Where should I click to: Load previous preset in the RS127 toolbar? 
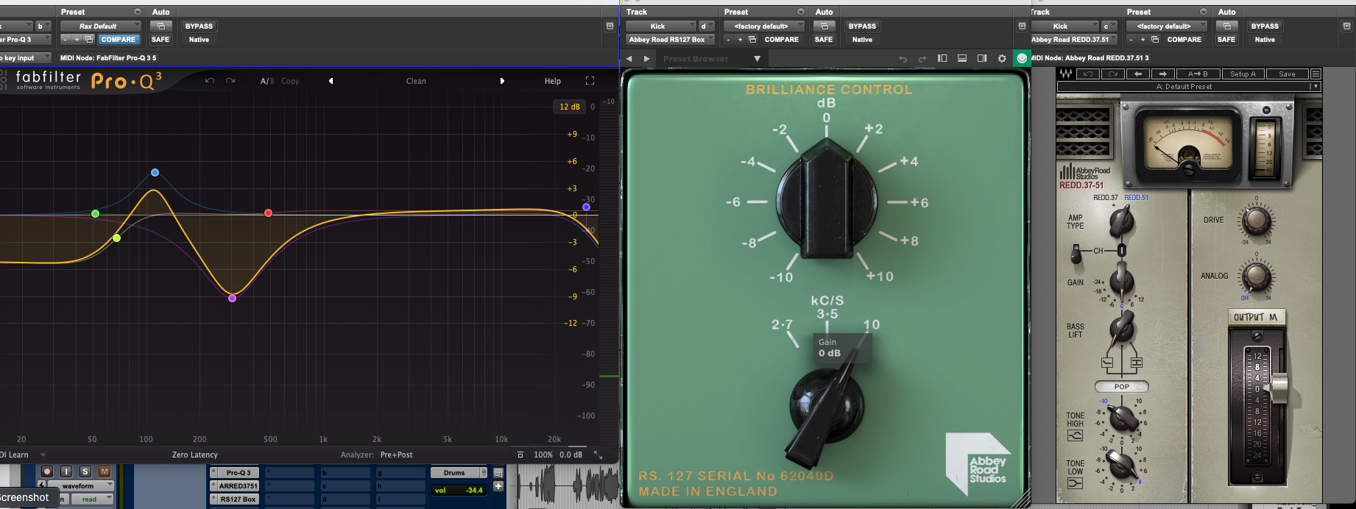(629, 58)
